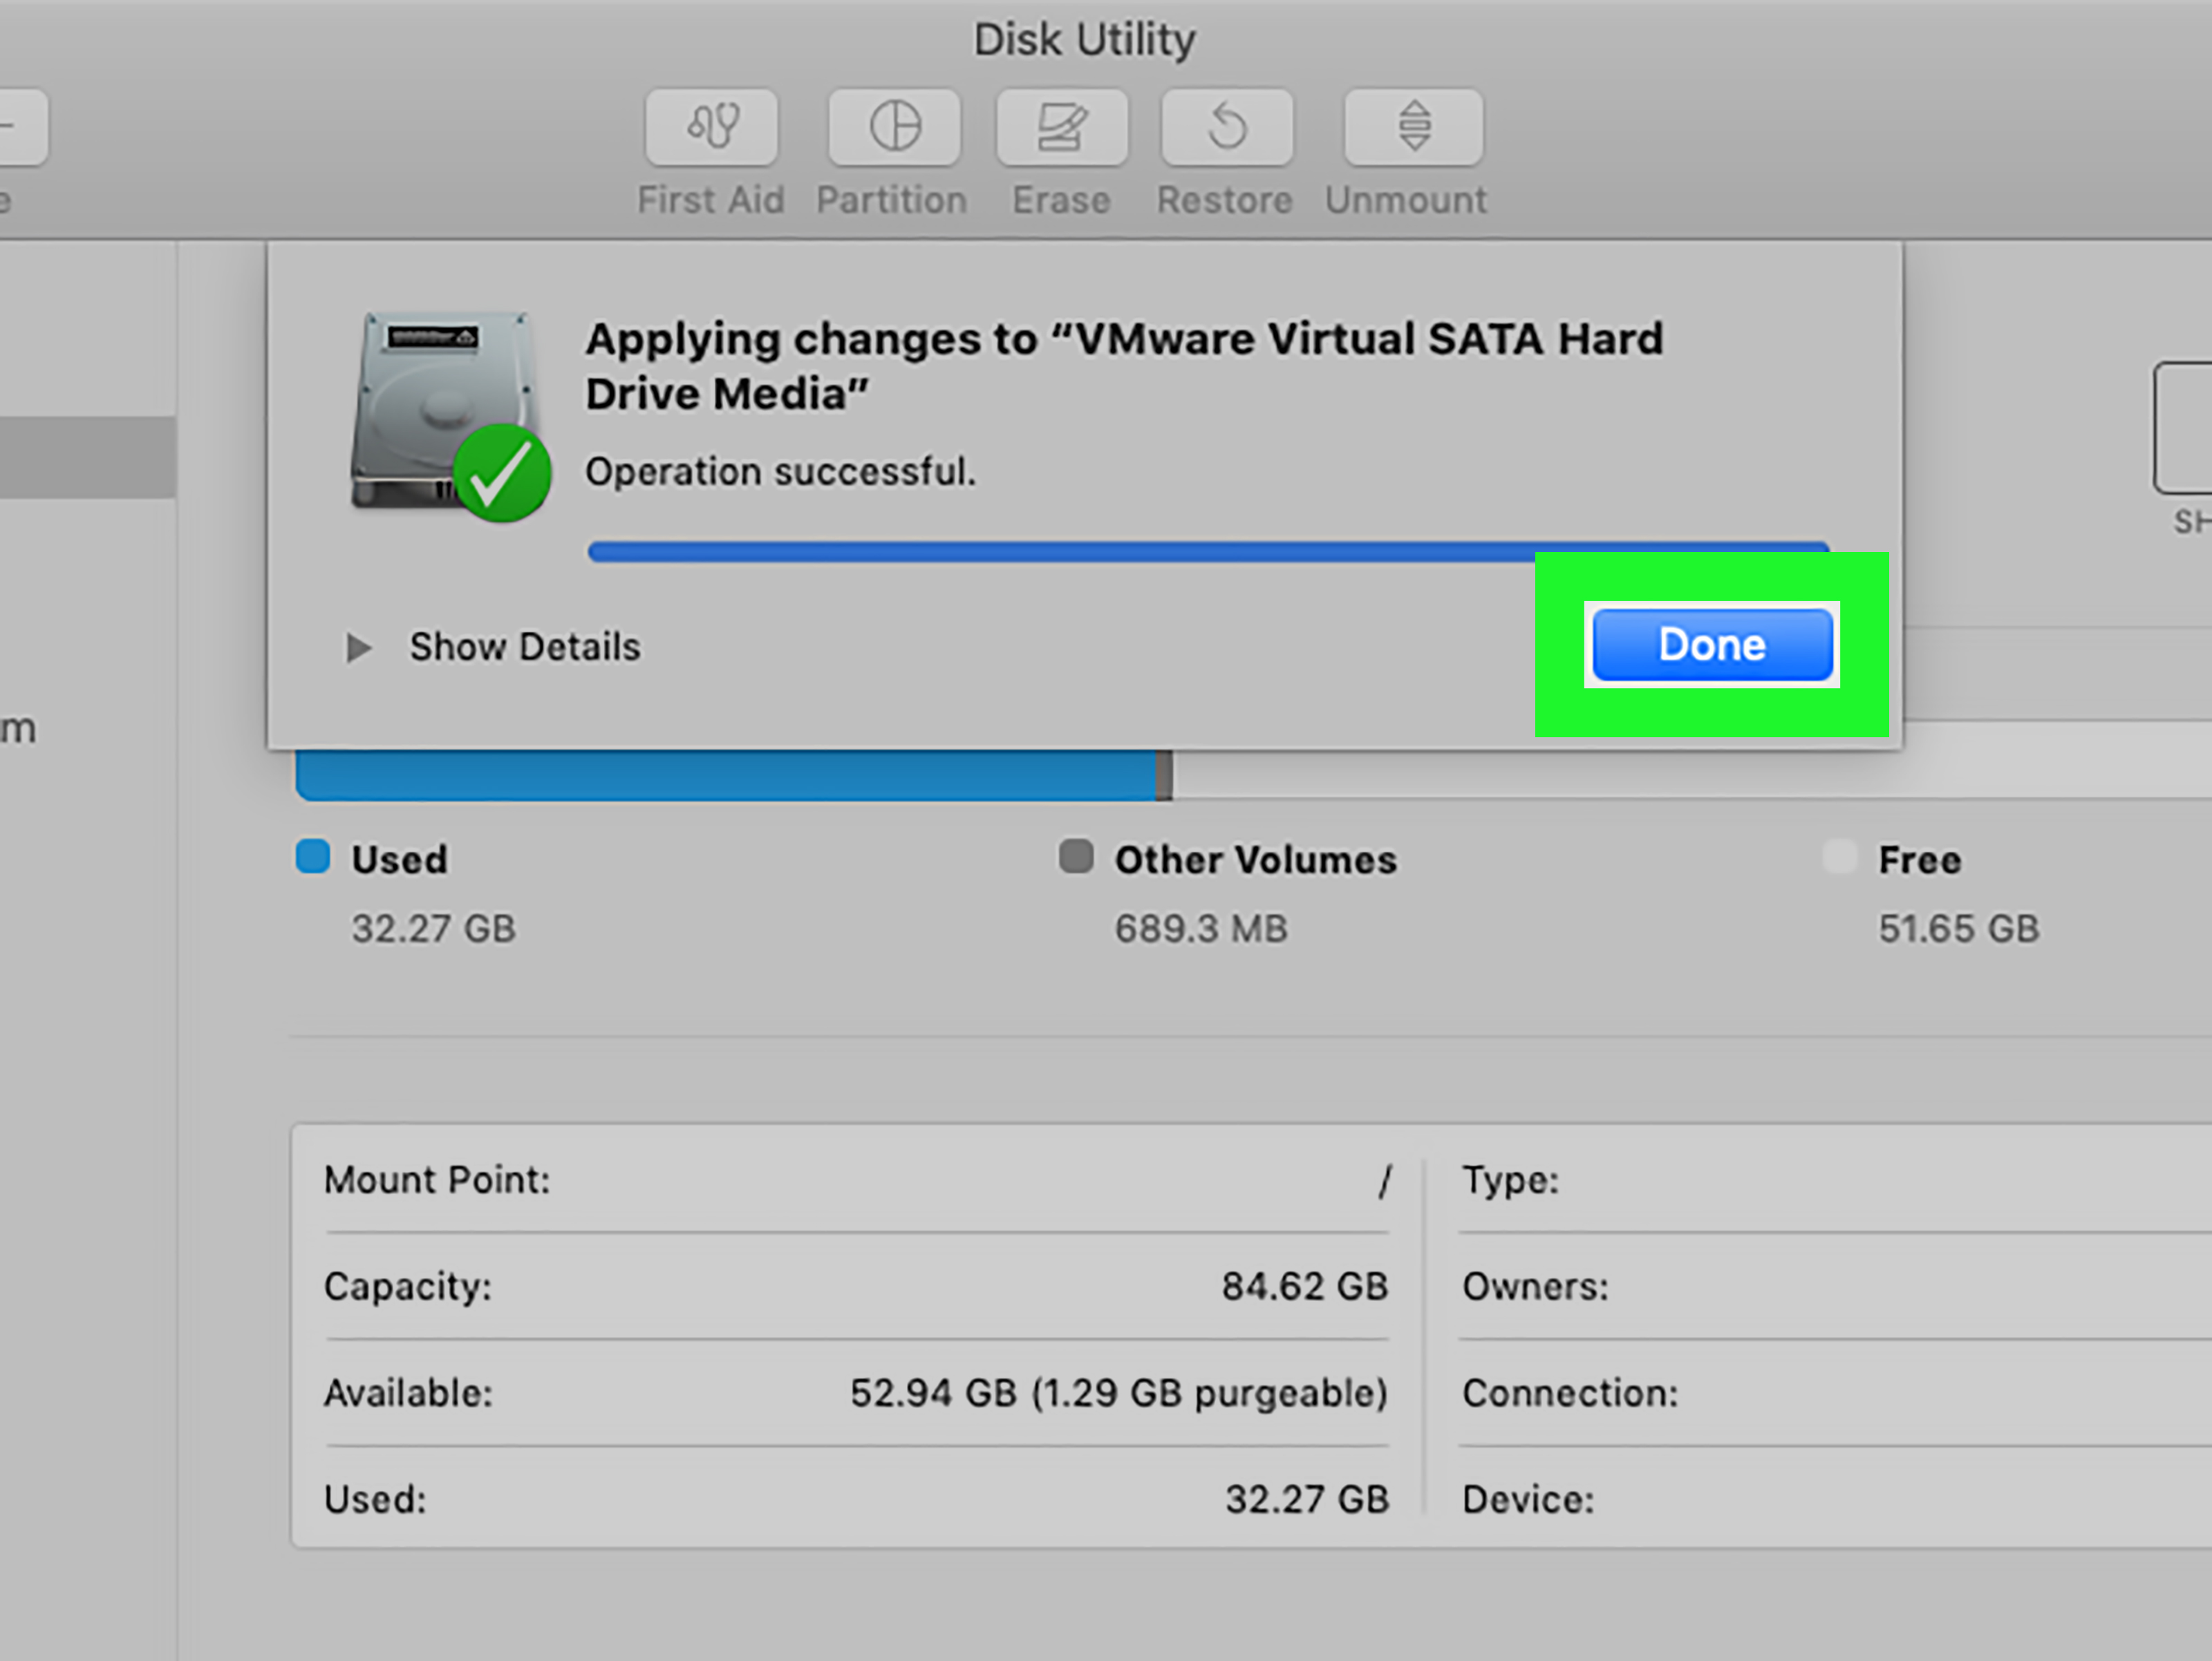Select the highlighted sidebar volume row
This screenshot has width=2212, height=1661.
[x=88, y=457]
